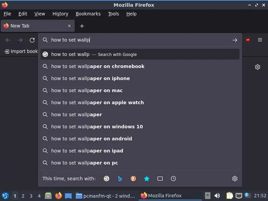The image size is (268, 201).
Task: Click the taskbar clock showing 21:52
Action: click(x=260, y=196)
